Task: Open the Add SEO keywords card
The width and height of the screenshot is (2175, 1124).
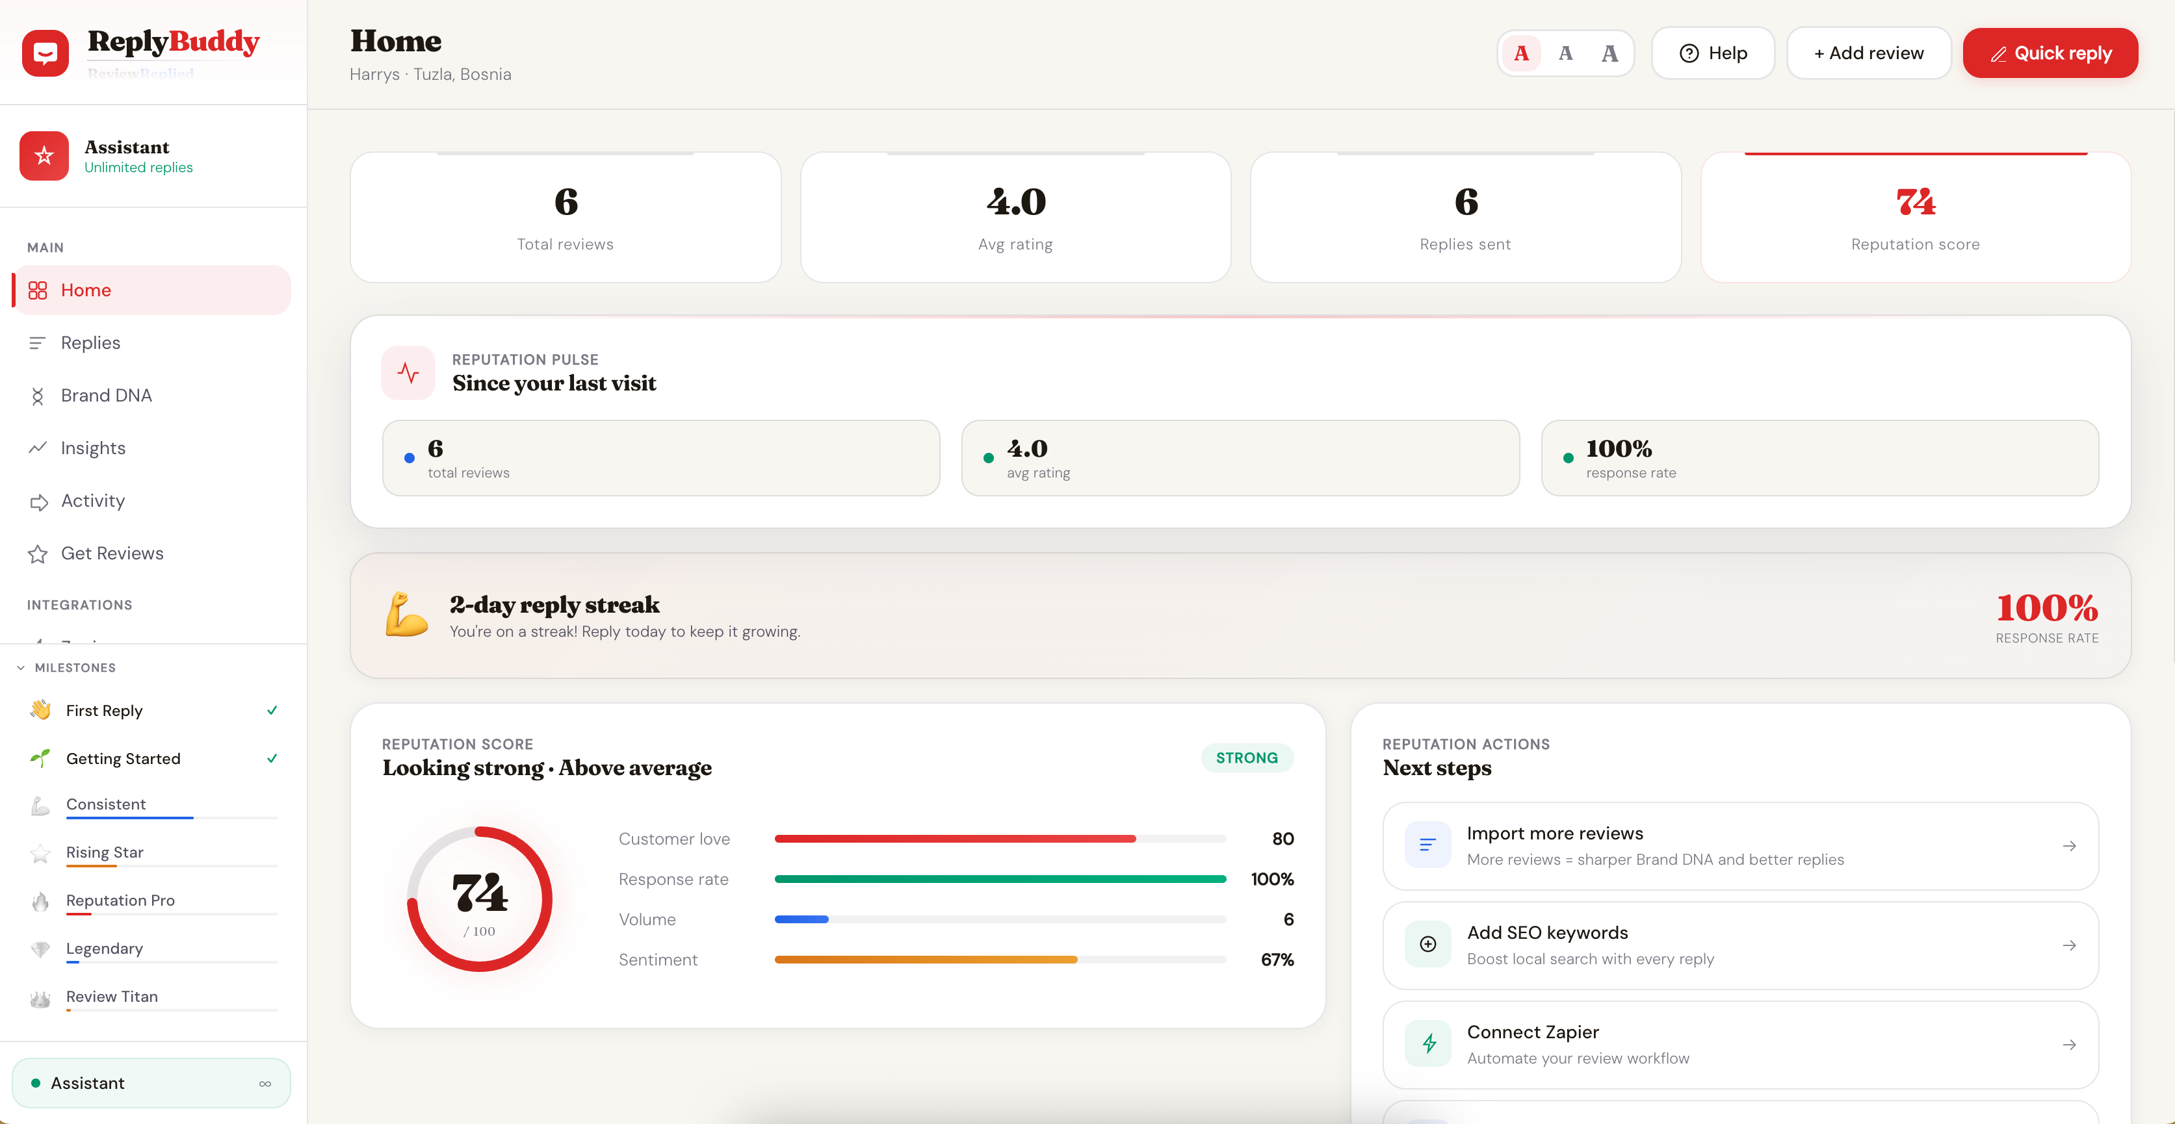Action: [x=1739, y=945]
